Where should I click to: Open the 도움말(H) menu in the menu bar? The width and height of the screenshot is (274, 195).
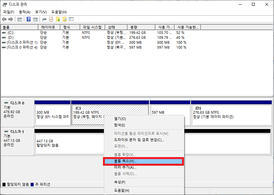coord(59,12)
